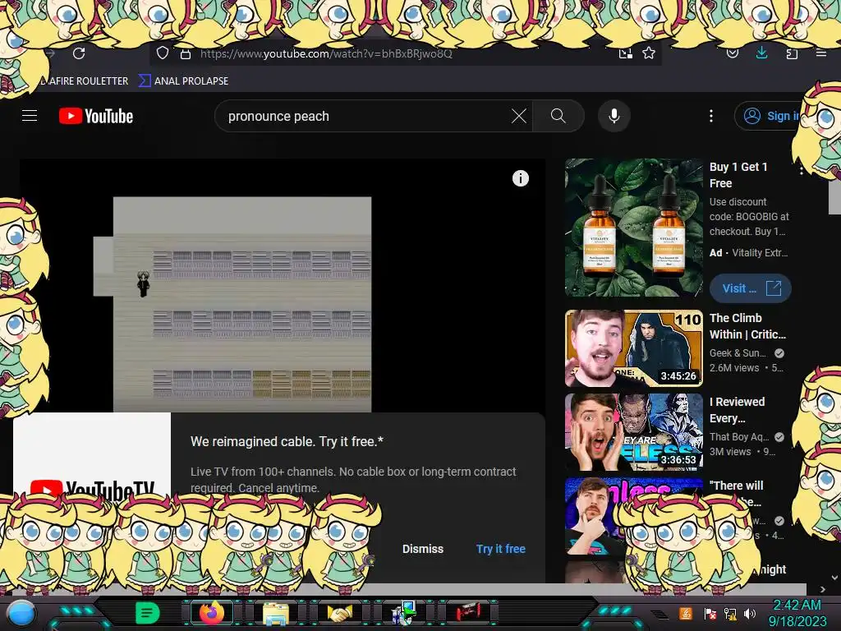The height and width of the screenshot is (631, 841).
Task: Open taskbar clock showing 2:42 AM
Action: pyautogui.click(x=797, y=613)
